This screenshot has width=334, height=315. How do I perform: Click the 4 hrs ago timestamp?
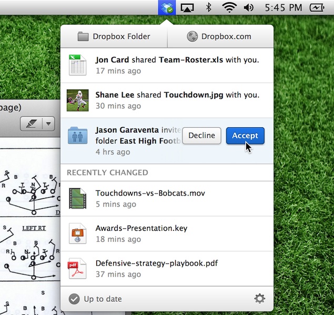point(113,152)
